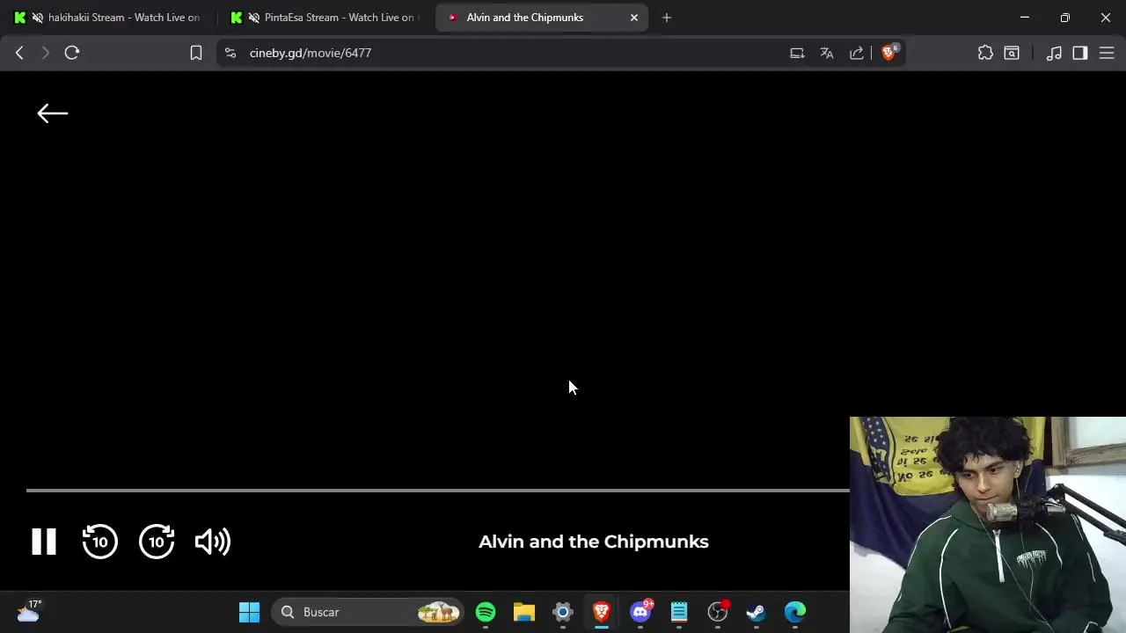Bookmark this page
The width and height of the screenshot is (1126, 633).
click(x=196, y=53)
